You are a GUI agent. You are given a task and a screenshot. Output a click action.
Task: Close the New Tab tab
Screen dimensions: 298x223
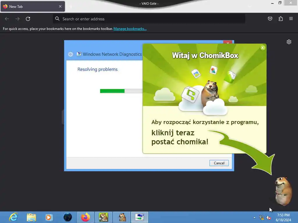pyautogui.click(x=60, y=6)
